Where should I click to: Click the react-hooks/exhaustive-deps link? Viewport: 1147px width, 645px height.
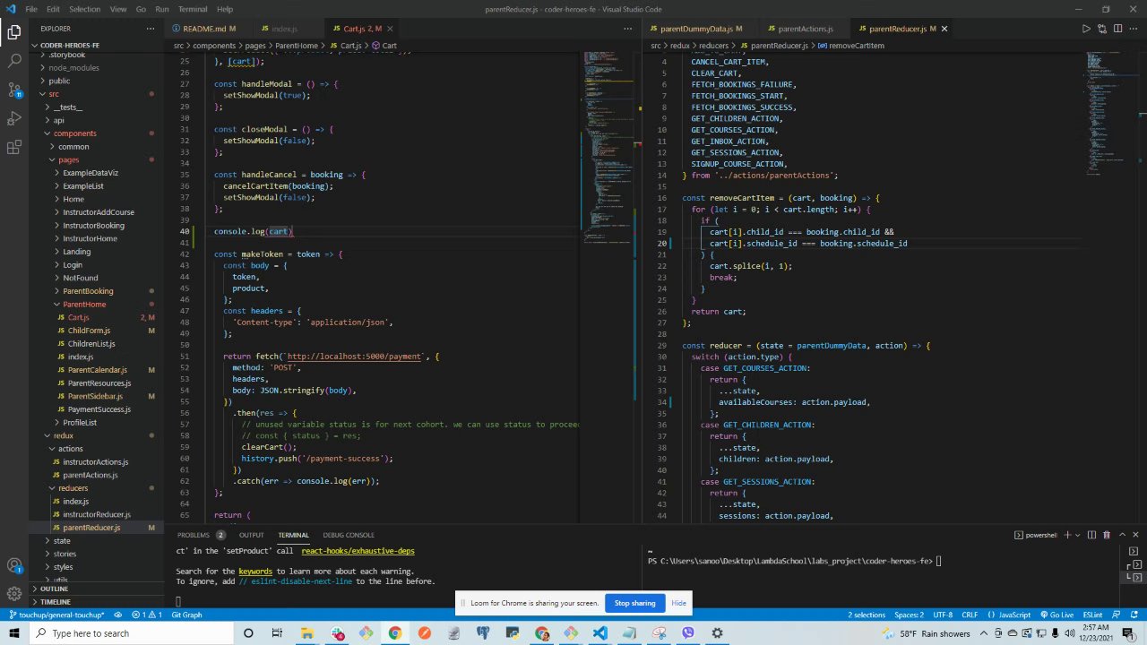click(x=358, y=551)
